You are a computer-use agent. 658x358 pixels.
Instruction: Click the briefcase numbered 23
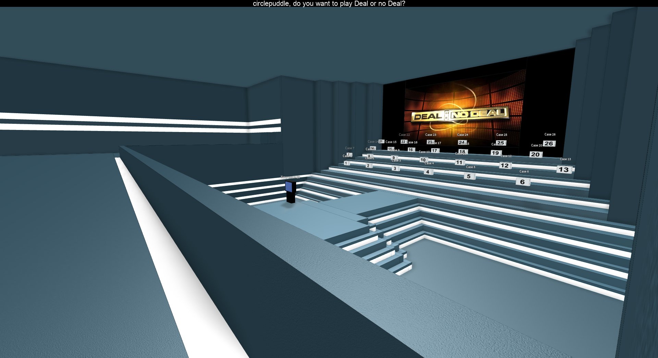click(x=430, y=142)
